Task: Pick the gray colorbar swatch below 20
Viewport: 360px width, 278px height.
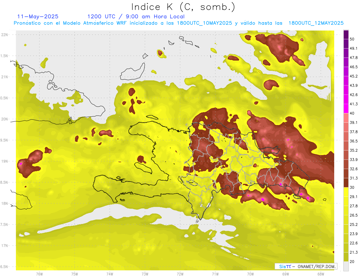Action: 346,266
